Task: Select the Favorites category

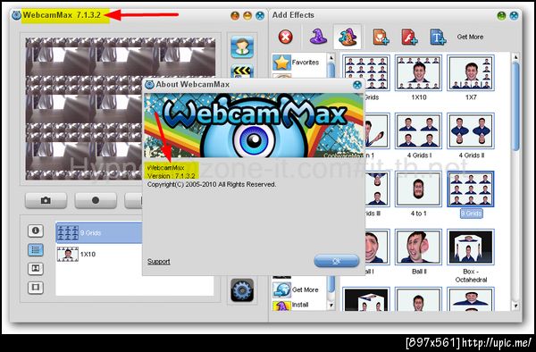Action: (299, 63)
